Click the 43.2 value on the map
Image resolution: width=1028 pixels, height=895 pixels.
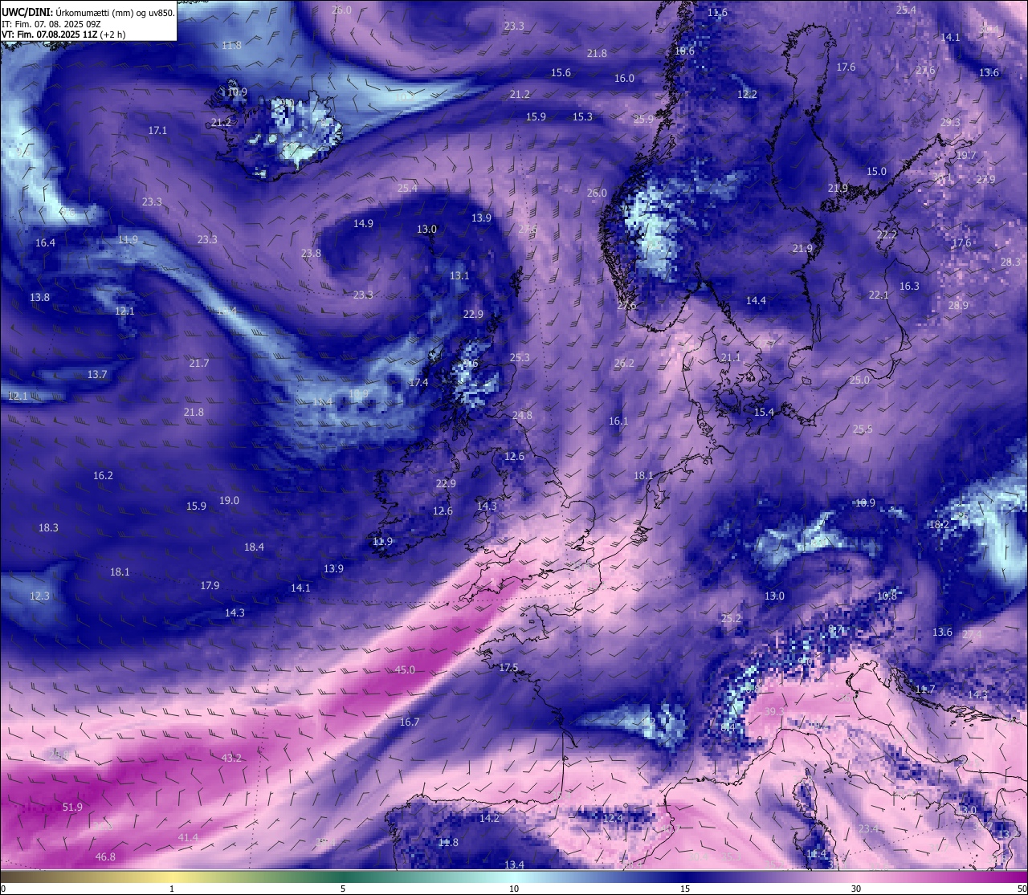(x=231, y=759)
